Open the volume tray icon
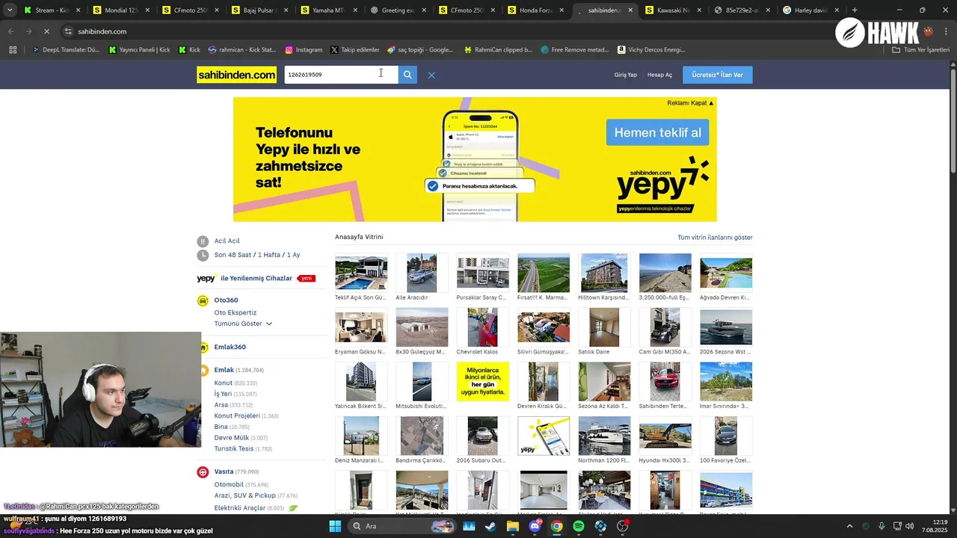This screenshot has height=538, width=957. (x=911, y=526)
